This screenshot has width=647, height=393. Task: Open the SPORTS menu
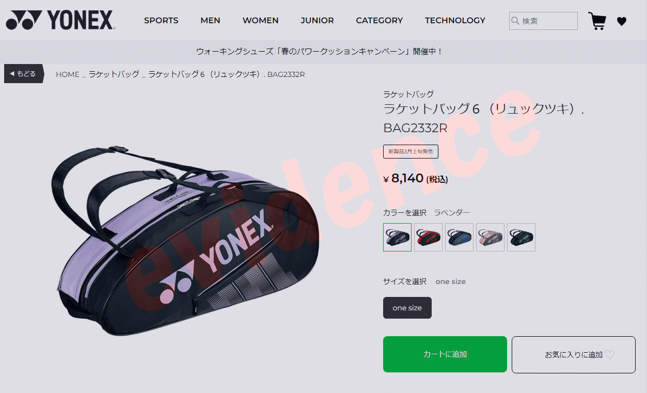pyautogui.click(x=161, y=21)
